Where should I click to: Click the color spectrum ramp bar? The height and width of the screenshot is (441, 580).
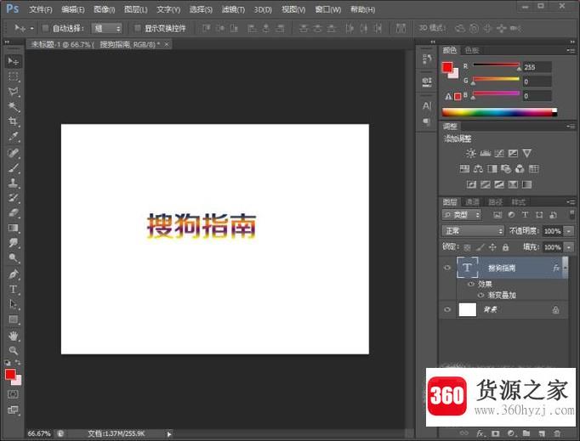tap(499, 112)
